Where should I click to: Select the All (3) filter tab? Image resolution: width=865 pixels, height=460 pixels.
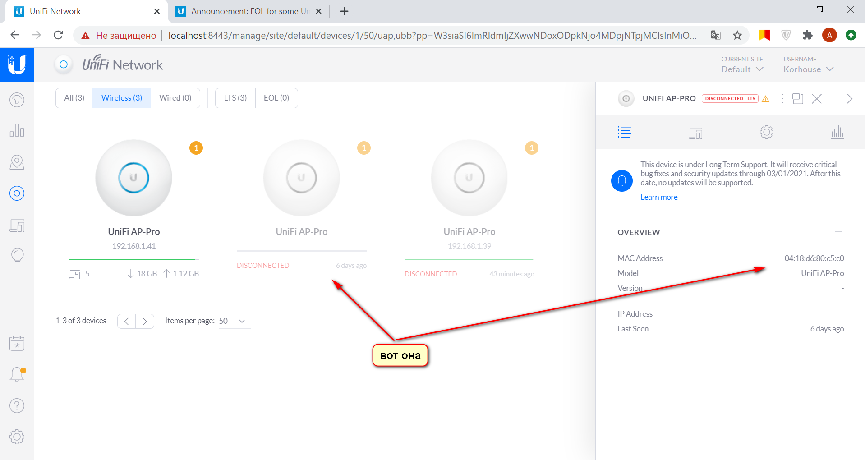pyautogui.click(x=74, y=98)
